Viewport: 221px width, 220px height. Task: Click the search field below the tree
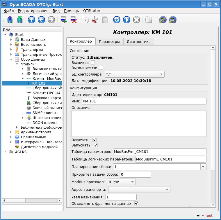click(x=32, y=208)
